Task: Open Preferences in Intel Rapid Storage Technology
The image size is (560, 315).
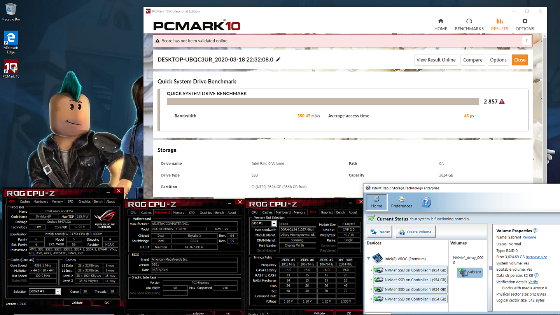Action: coord(401,202)
